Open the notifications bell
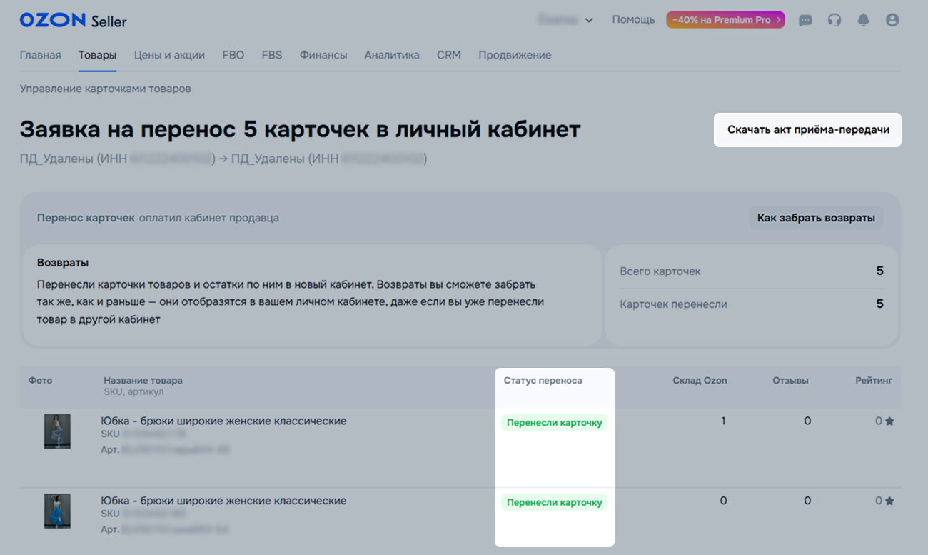The height and width of the screenshot is (555, 928). coord(864,20)
